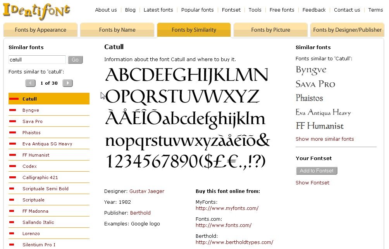Click the Add to Fontset button
This screenshot has height=249, width=389.
point(317,171)
